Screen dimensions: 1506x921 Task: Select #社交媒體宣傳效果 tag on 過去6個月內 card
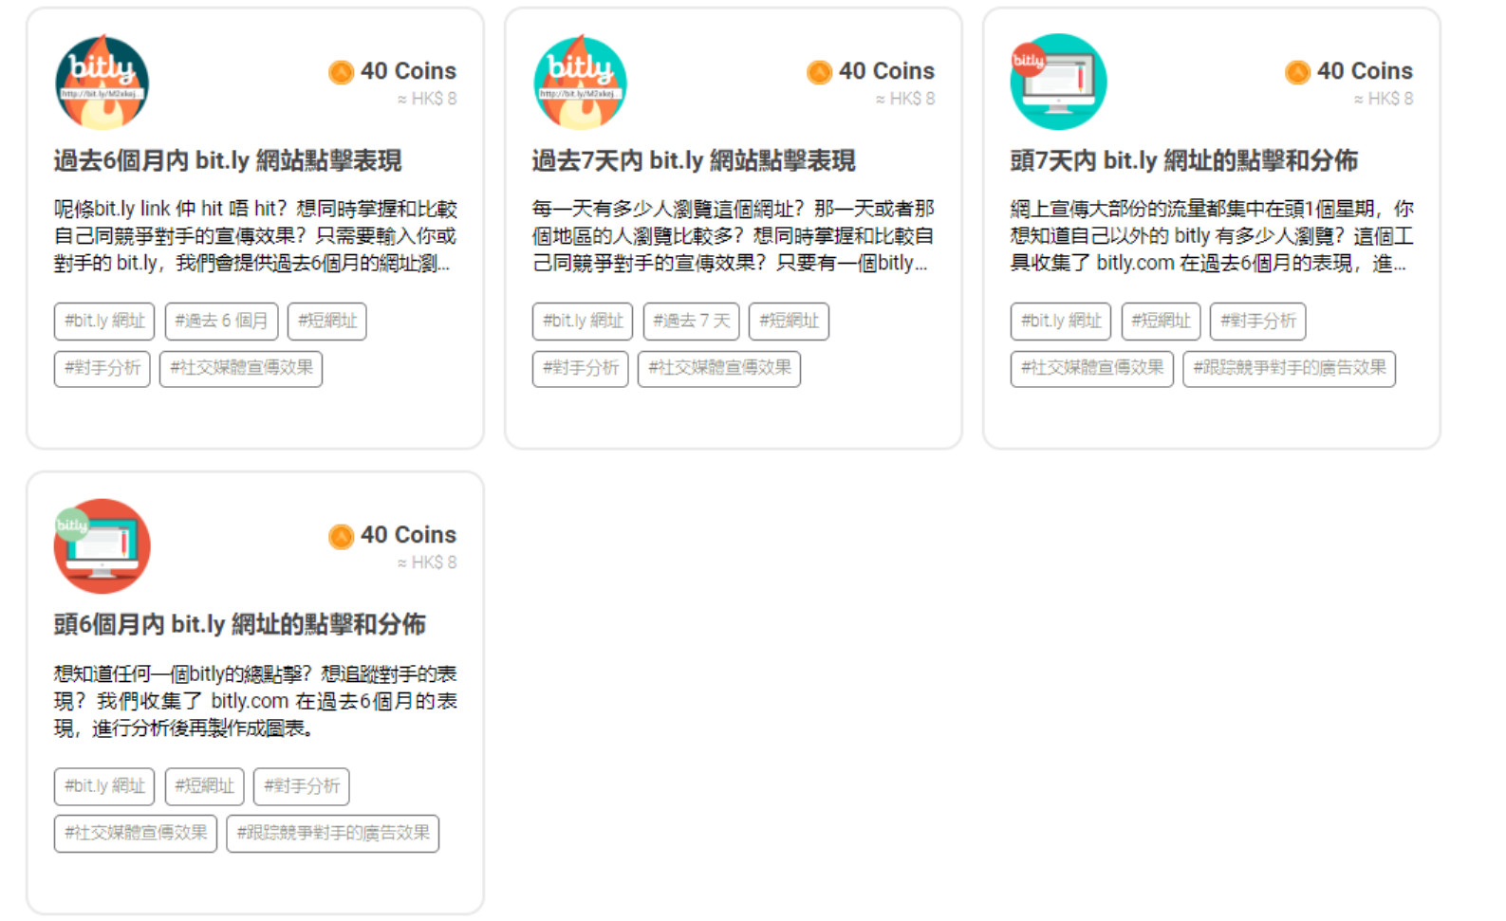(242, 369)
